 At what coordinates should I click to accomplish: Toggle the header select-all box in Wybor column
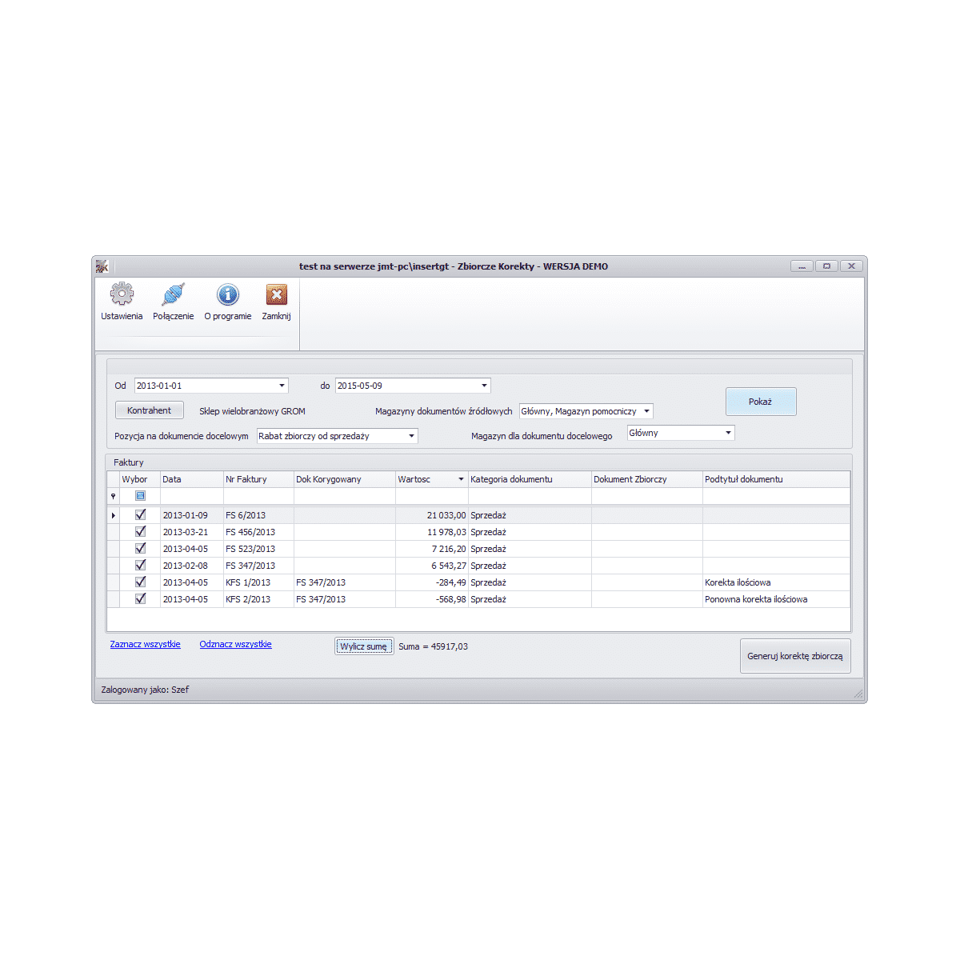click(141, 496)
